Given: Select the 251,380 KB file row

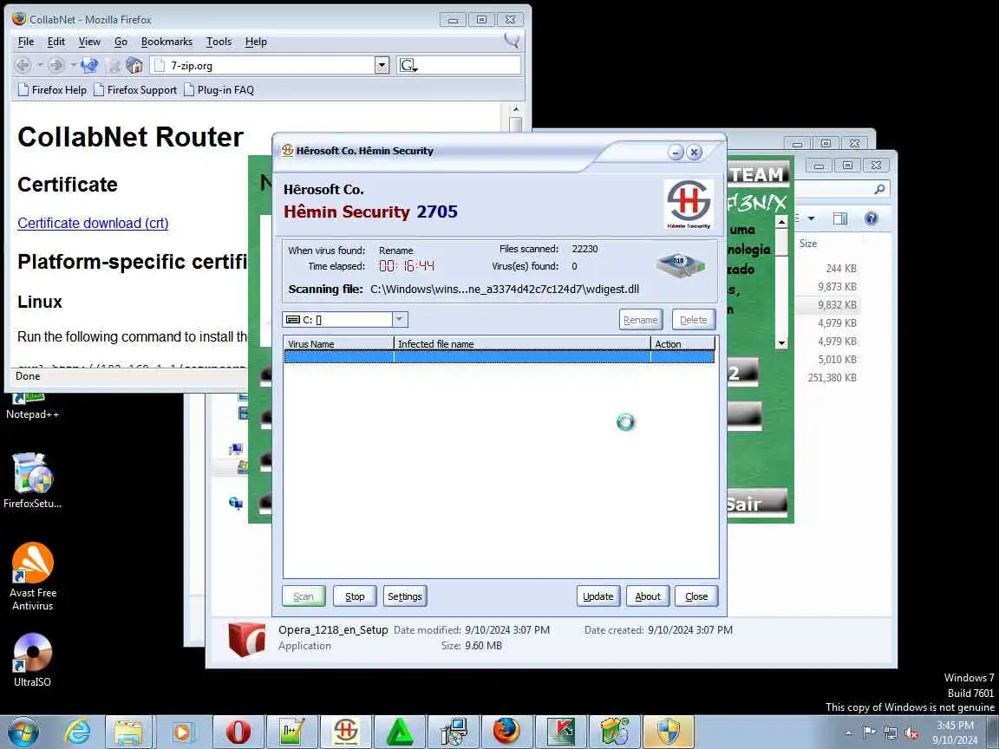Looking at the screenshot, I should (x=832, y=378).
